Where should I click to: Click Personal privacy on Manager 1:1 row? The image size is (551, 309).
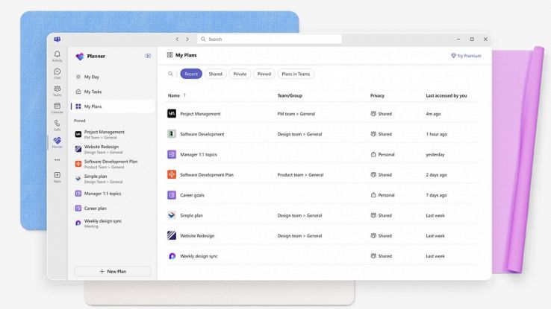click(383, 155)
